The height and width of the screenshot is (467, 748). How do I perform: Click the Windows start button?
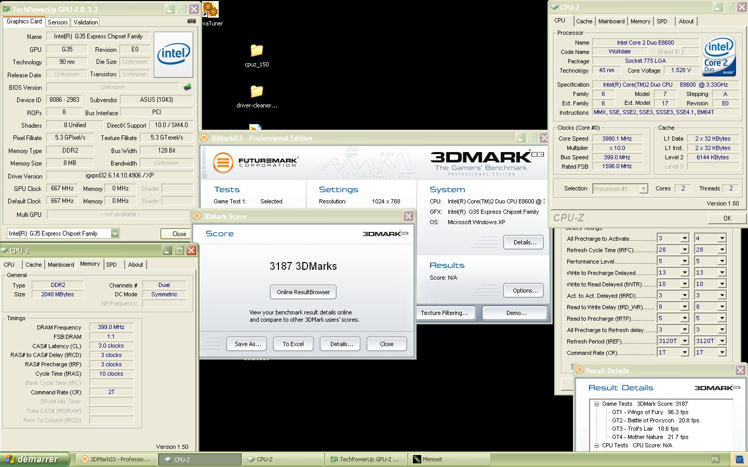[35, 459]
